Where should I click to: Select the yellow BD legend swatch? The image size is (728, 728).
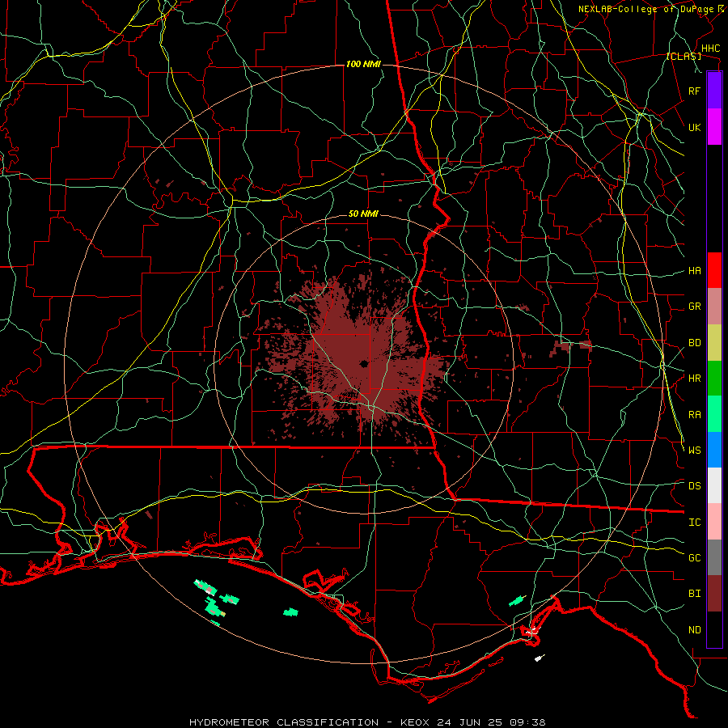(714, 343)
